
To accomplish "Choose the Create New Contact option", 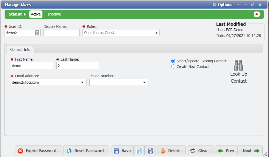I will pos(173,67).
